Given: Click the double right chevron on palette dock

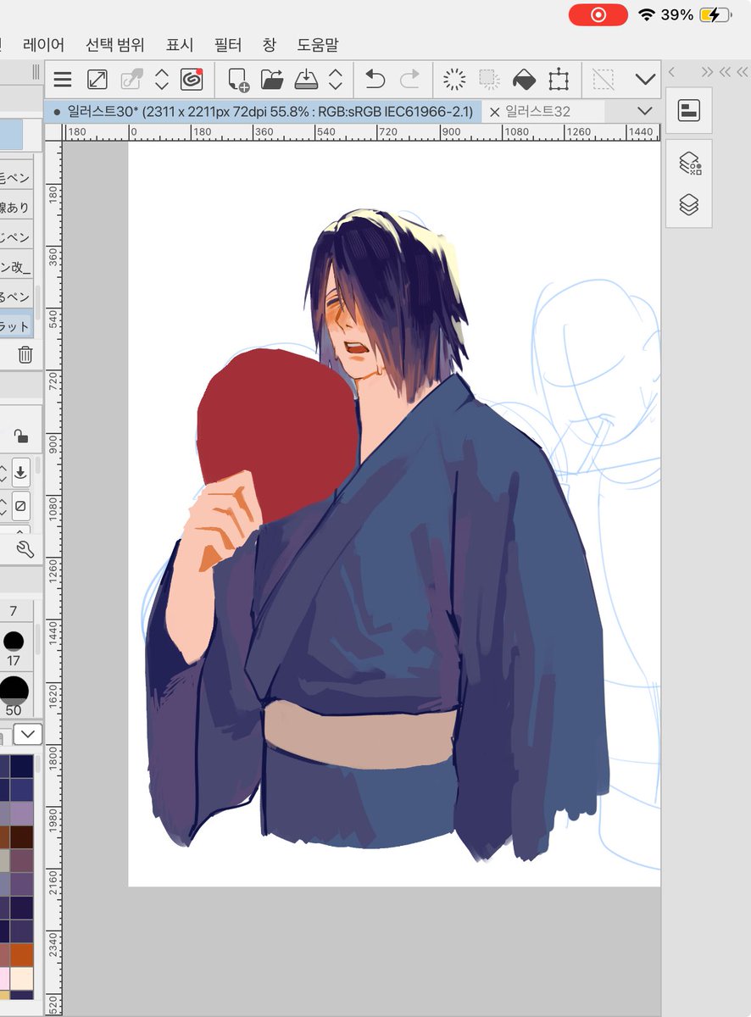Looking at the screenshot, I should (708, 72).
